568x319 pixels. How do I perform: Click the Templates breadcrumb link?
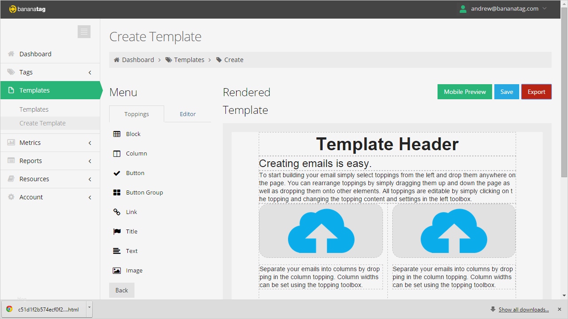(x=189, y=60)
